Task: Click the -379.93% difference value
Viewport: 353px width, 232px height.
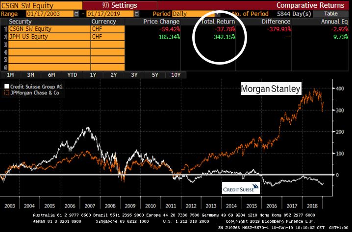Action: [x=279, y=29]
